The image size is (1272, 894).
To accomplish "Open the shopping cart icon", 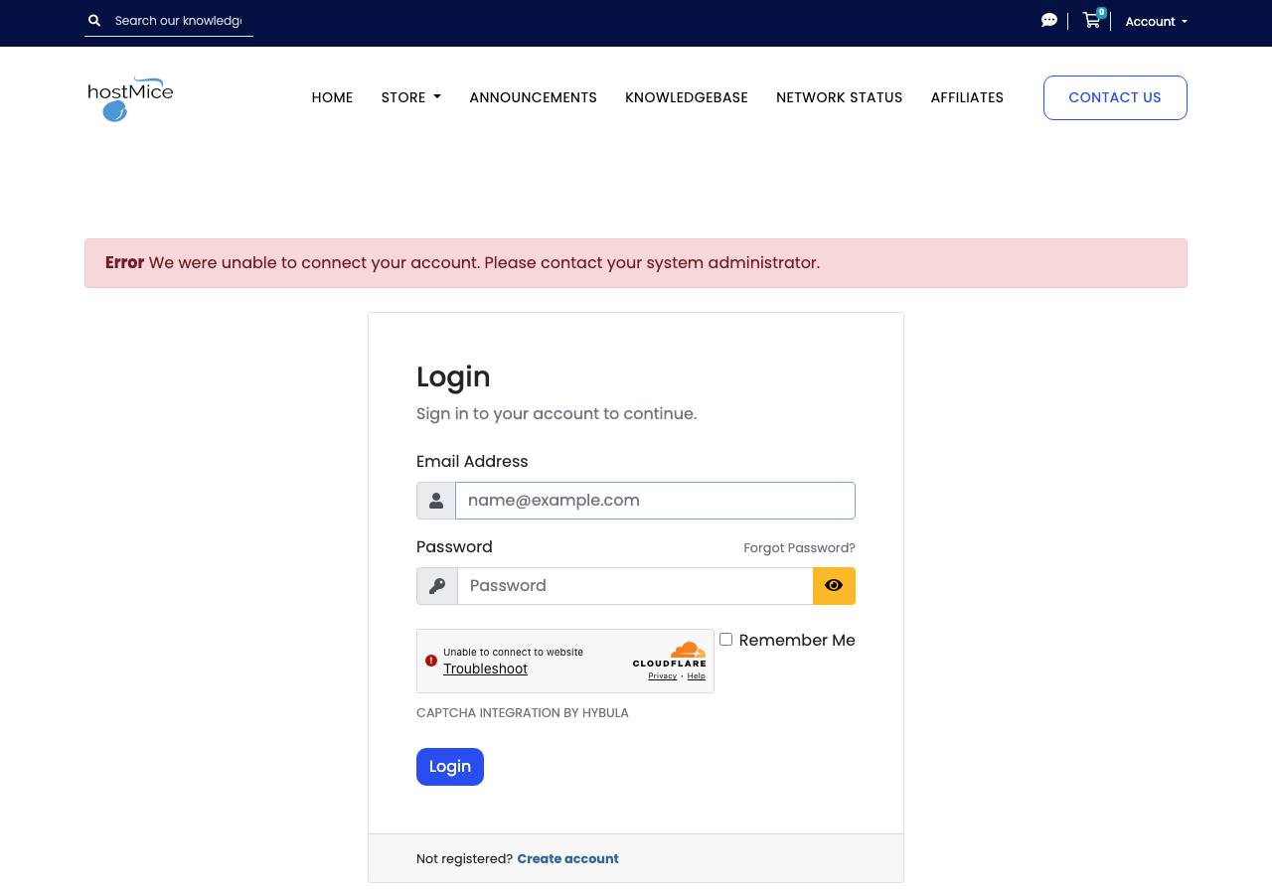I will click(x=1092, y=20).
